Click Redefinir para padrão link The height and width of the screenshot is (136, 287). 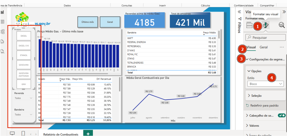pyautogui.click(x=264, y=106)
